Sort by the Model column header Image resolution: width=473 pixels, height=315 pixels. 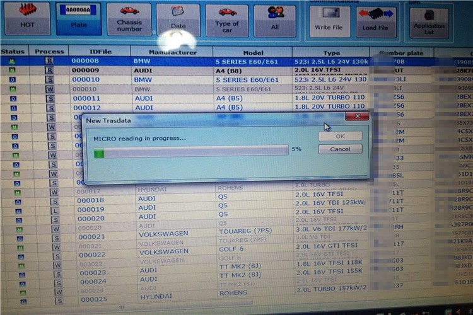pyautogui.click(x=253, y=53)
